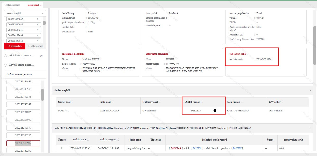Open the sesuai waybill dropdown
This screenshot has width=317, height=156.
coord(25,13)
